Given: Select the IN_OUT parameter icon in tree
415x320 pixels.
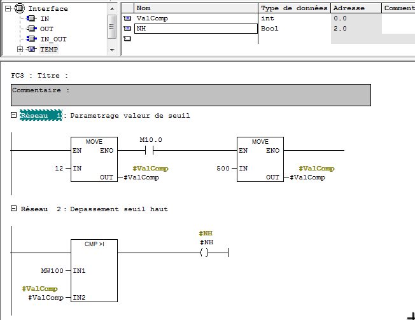Looking at the screenshot, I should [x=32, y=39].
